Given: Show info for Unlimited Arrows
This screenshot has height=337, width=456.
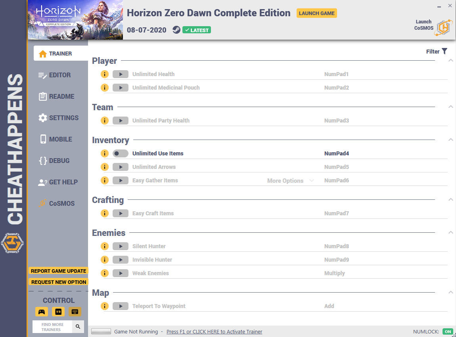Looking at the screenshot, I should [104, 167].
